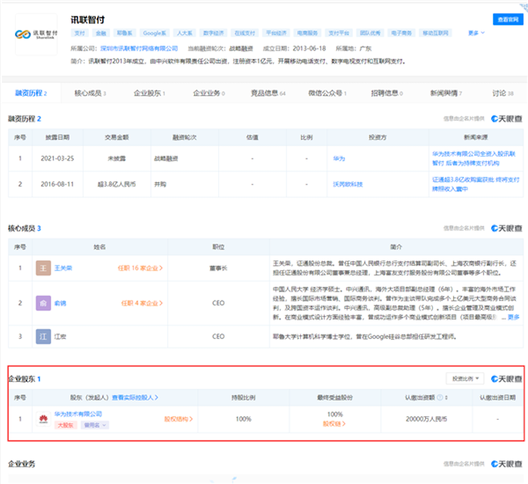
Task: Click the 支付 tag
Action: 80,33
